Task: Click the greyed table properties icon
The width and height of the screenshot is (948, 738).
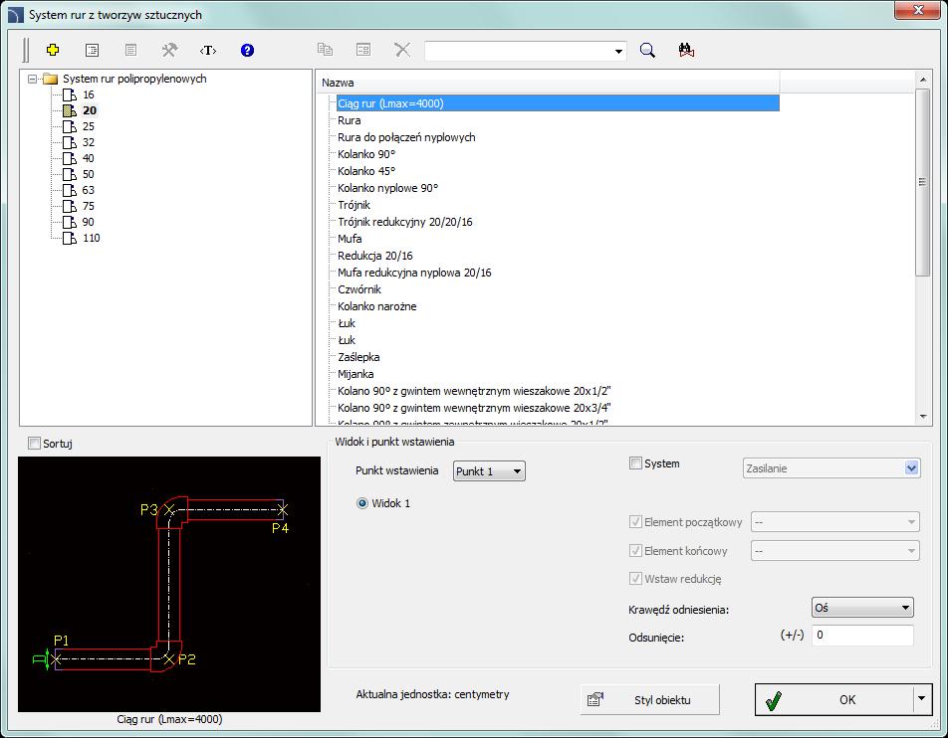Action: 363,50
